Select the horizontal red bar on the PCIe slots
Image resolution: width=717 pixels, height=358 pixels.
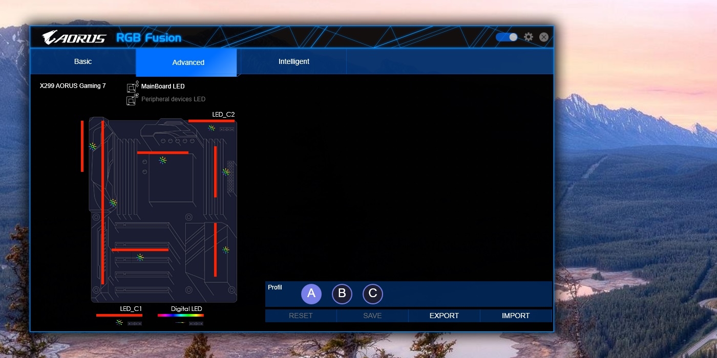point(140,250)
